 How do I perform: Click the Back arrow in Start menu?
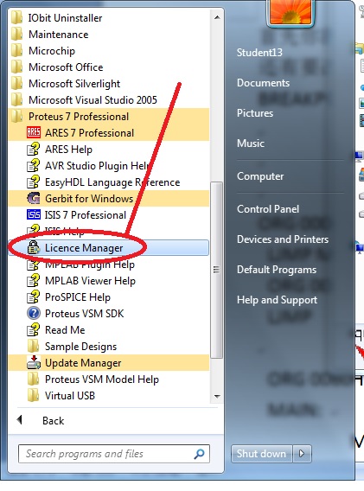19,420
